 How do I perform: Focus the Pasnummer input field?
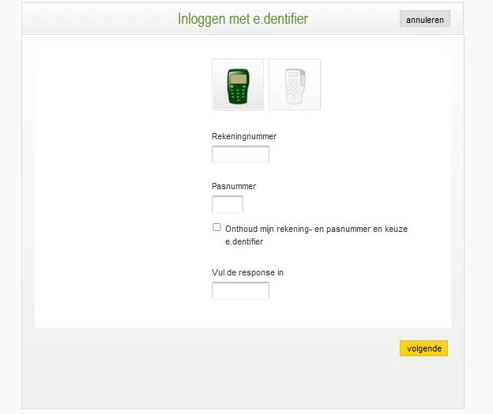[x=228, y=204]
